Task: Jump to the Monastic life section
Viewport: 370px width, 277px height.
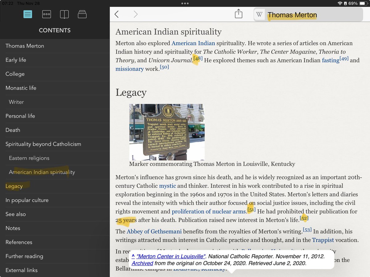Action: click(55, 88)
